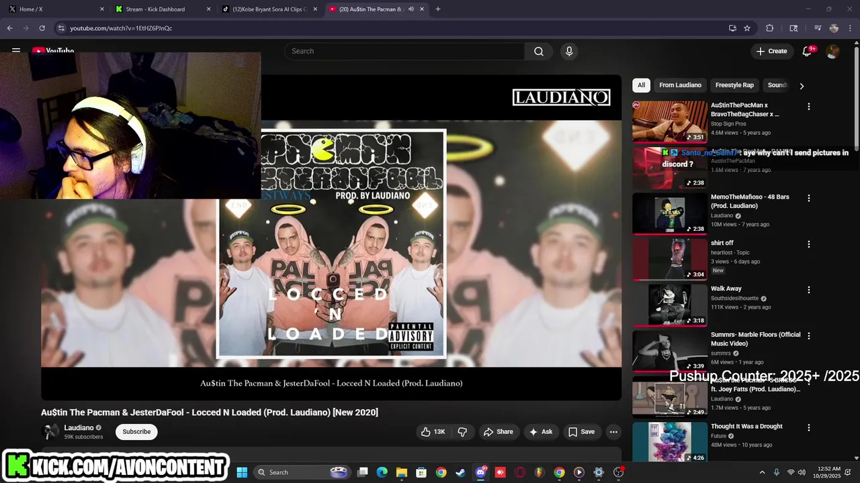
Task: Open options for Au$tinThePacMan x BravoTheBagChaser video
Action: (x=809, y=107)
